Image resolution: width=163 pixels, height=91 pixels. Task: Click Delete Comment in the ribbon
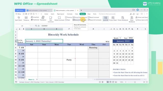coord(59,18)
